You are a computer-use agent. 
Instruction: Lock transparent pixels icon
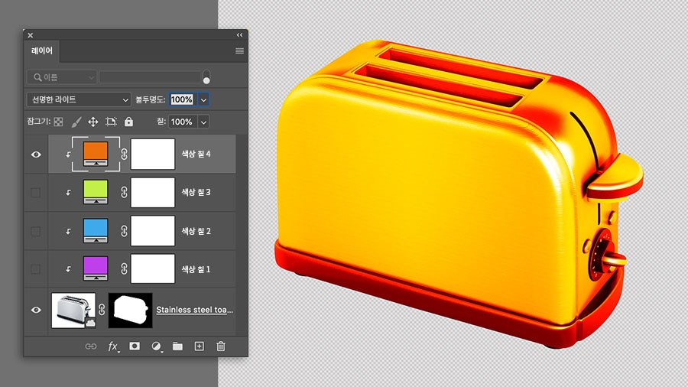click(x=58, y=122)
